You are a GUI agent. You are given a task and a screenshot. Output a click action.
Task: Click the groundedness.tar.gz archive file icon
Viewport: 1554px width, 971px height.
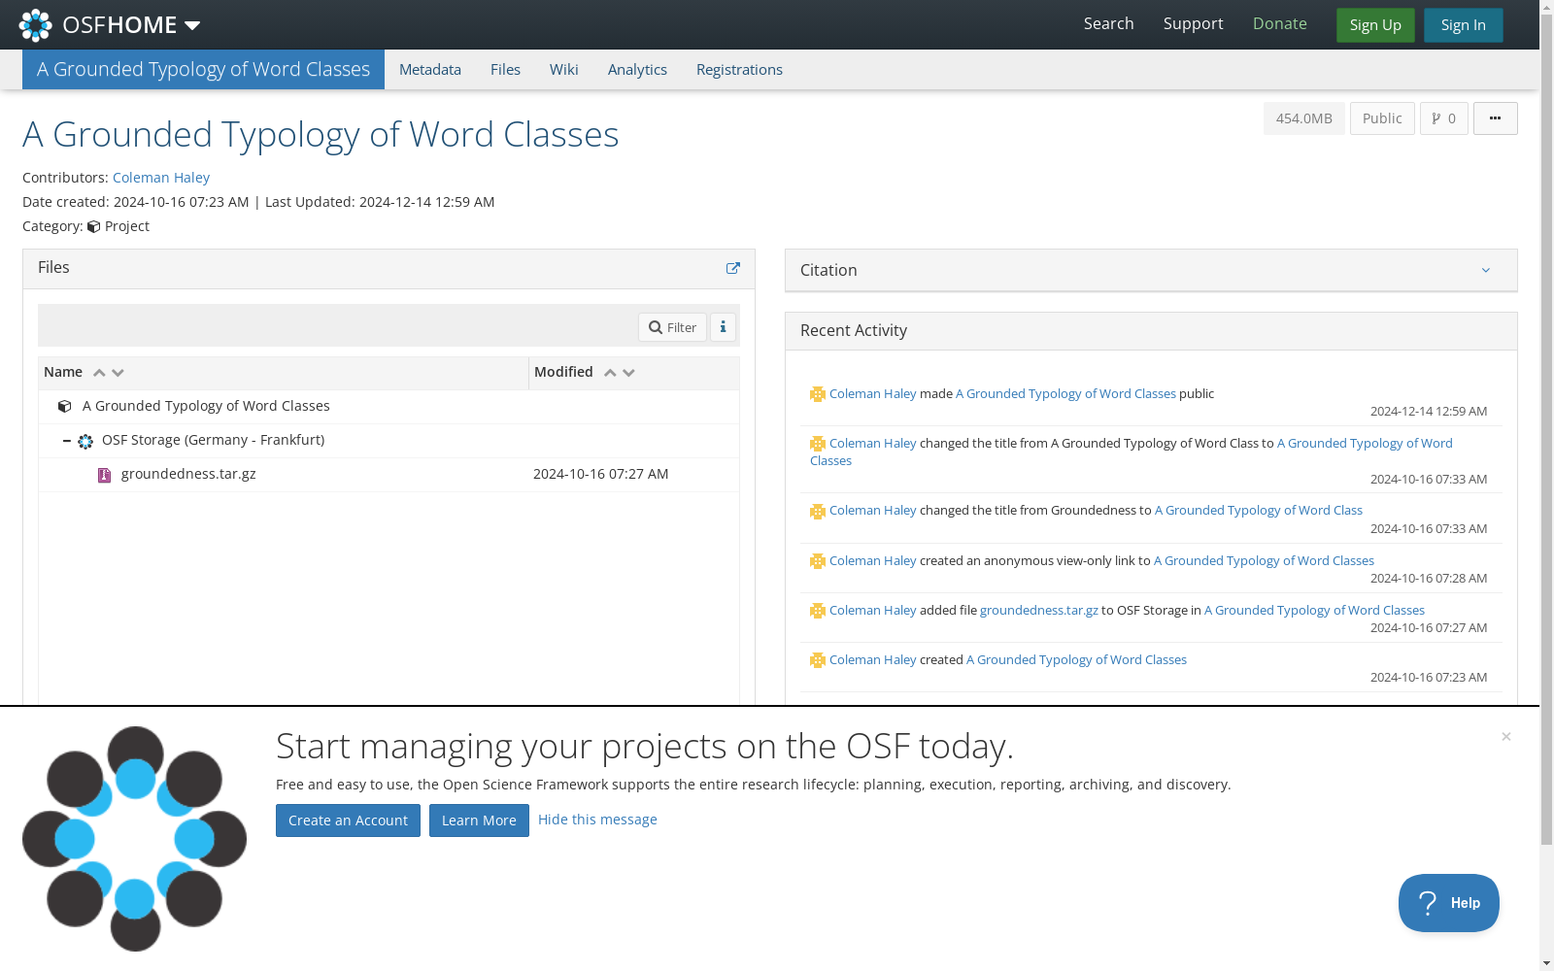click(x=104, y=475)
